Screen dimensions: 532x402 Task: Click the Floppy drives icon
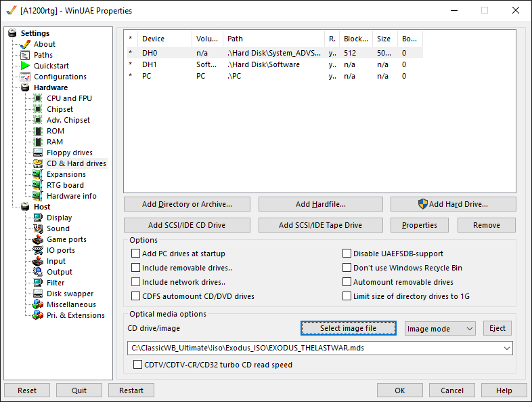(38, 153)
